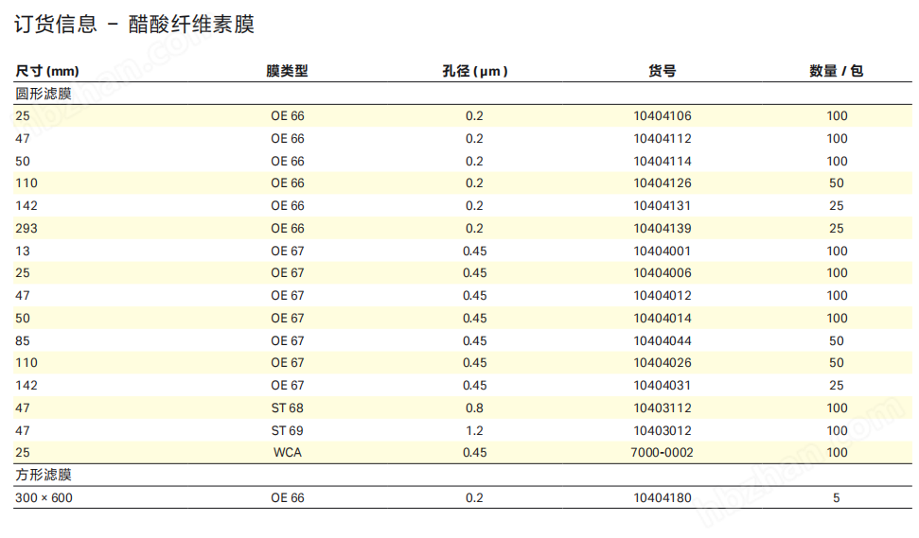Viewport: 919px width, 538px height.
Task: Select catalog number 7000-0002
Action: tap(662, 453)
